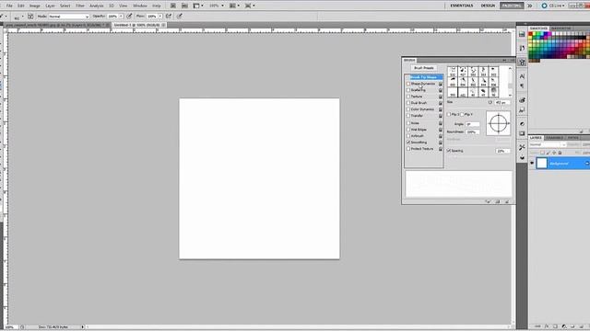Lock Smoothing with its padlock icon

(x=441, y=143)
